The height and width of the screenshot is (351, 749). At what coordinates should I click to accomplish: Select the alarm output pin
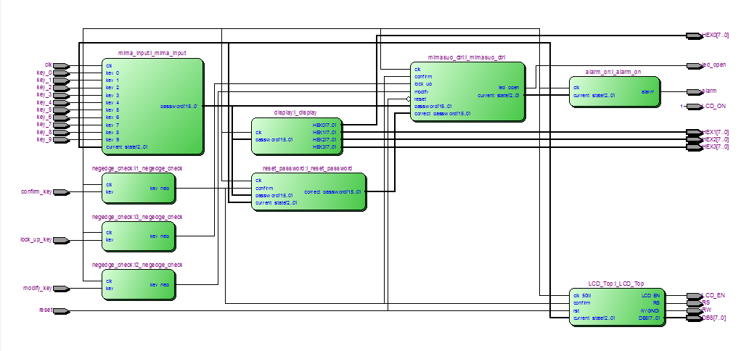[695, 91]
